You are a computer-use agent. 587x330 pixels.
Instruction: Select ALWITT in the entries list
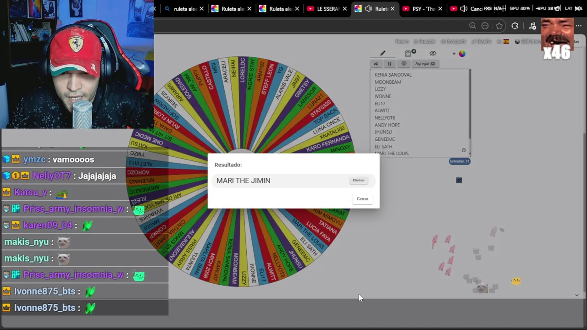click(382, 110)
